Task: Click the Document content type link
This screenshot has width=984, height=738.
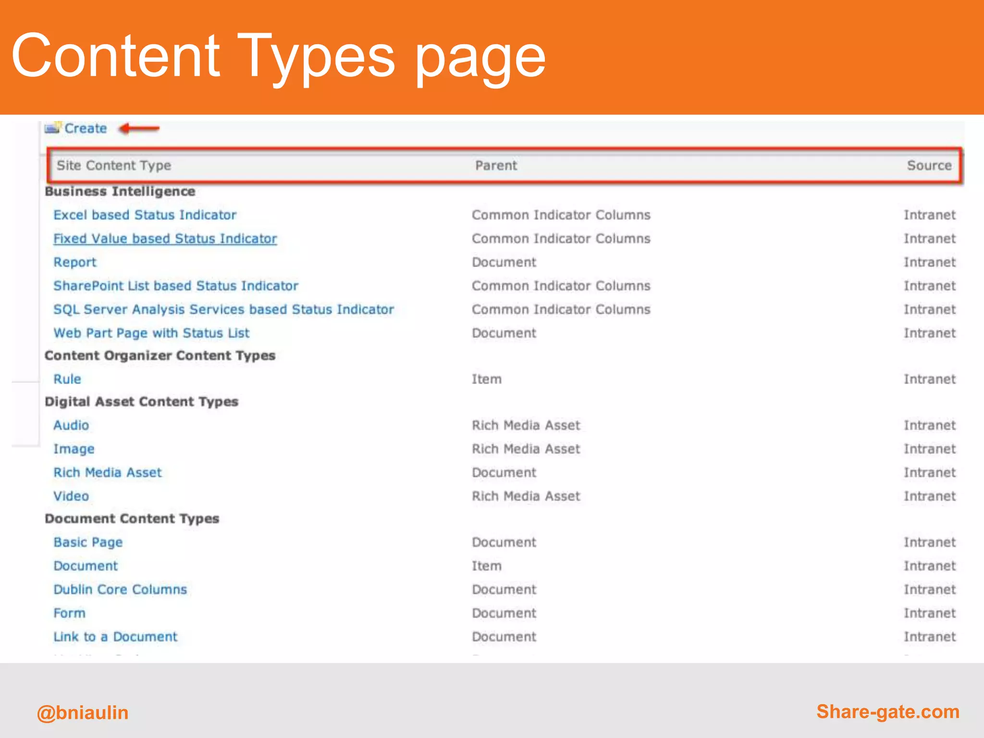Action: click(x=86, y=565)
